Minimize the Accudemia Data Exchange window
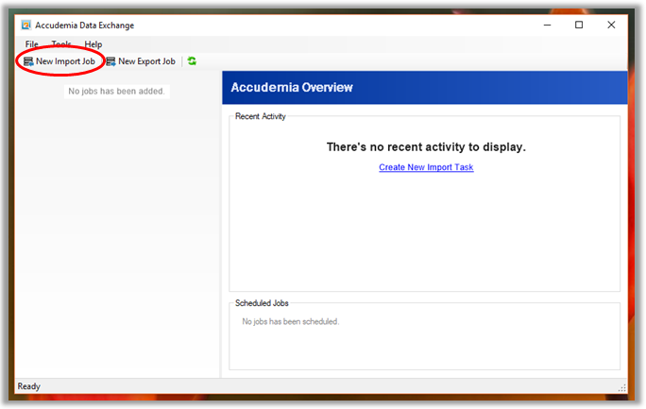The image size is (646, 409). click(x=547, y=26)
